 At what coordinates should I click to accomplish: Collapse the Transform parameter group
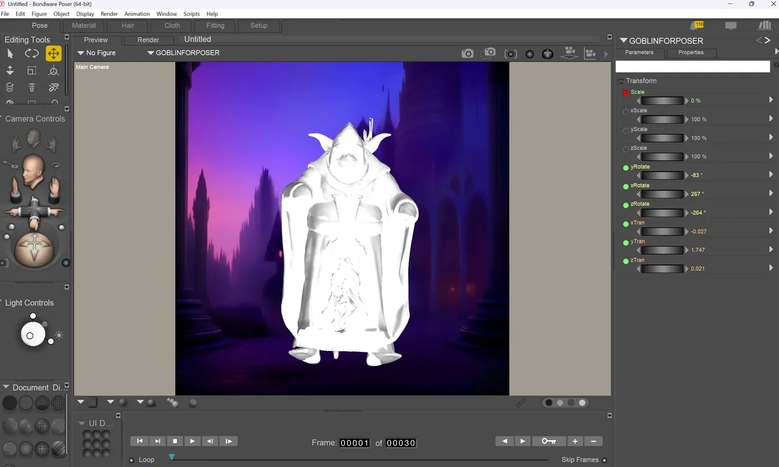pyautogui.click(x=621, y=81)
